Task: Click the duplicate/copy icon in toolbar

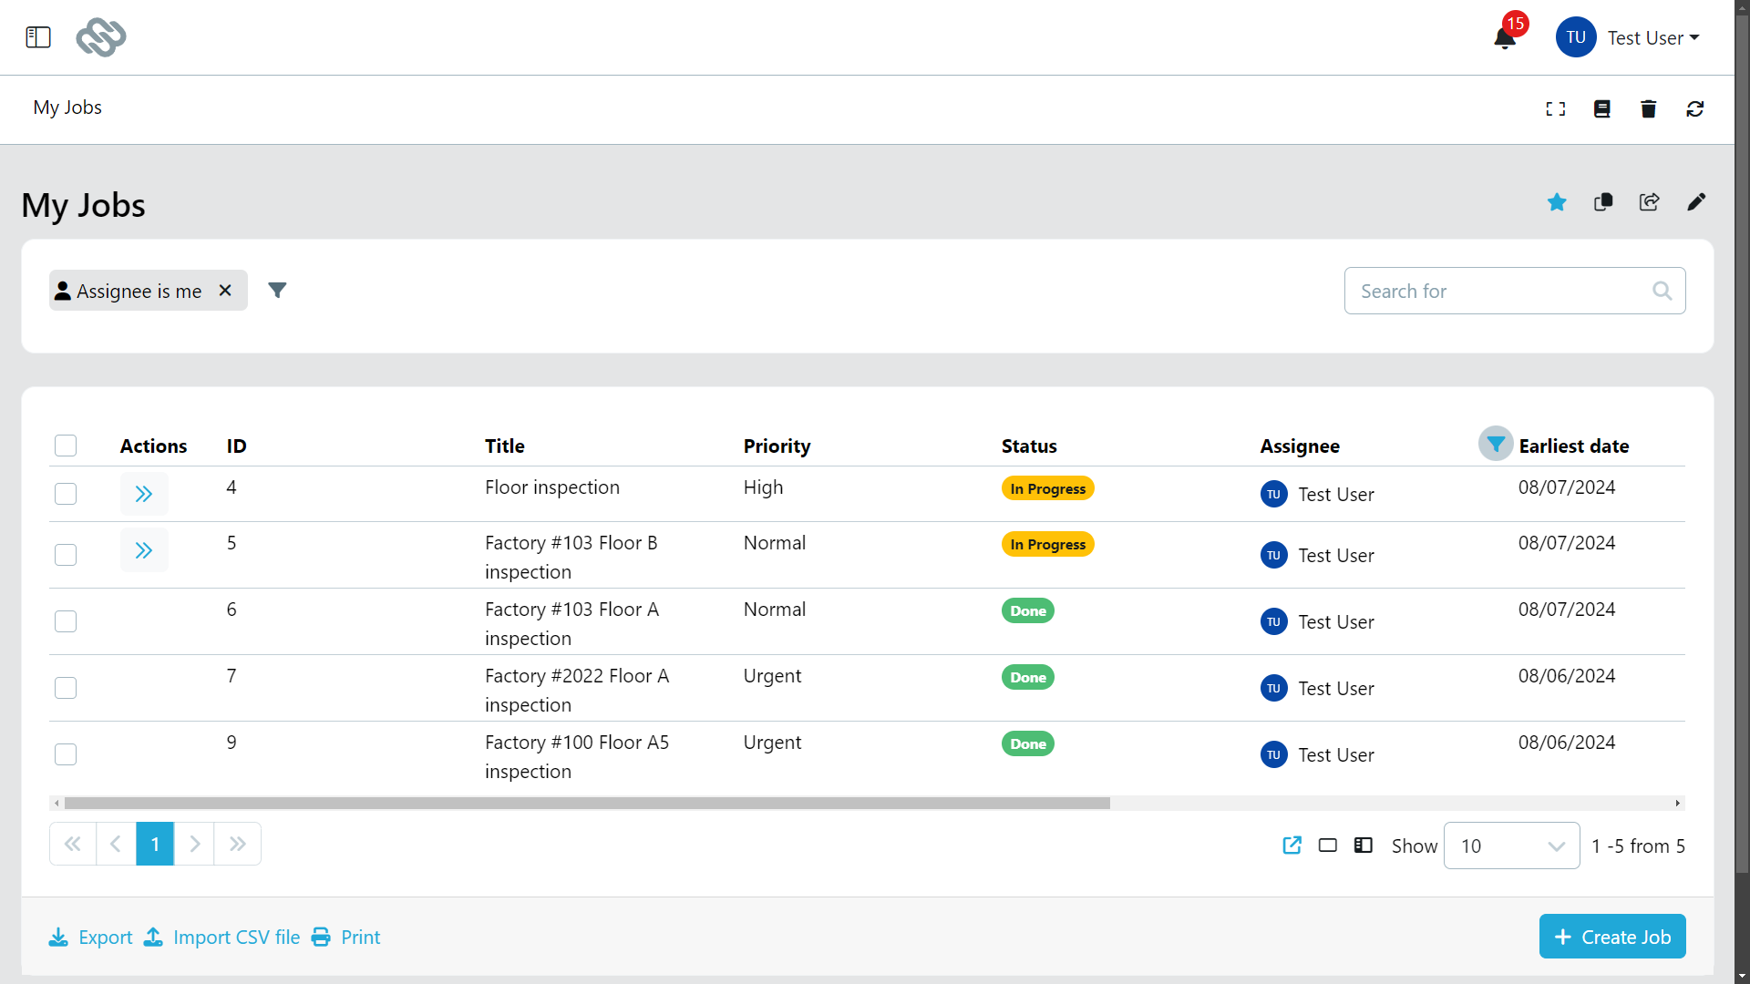Action: pos(1603,200)
